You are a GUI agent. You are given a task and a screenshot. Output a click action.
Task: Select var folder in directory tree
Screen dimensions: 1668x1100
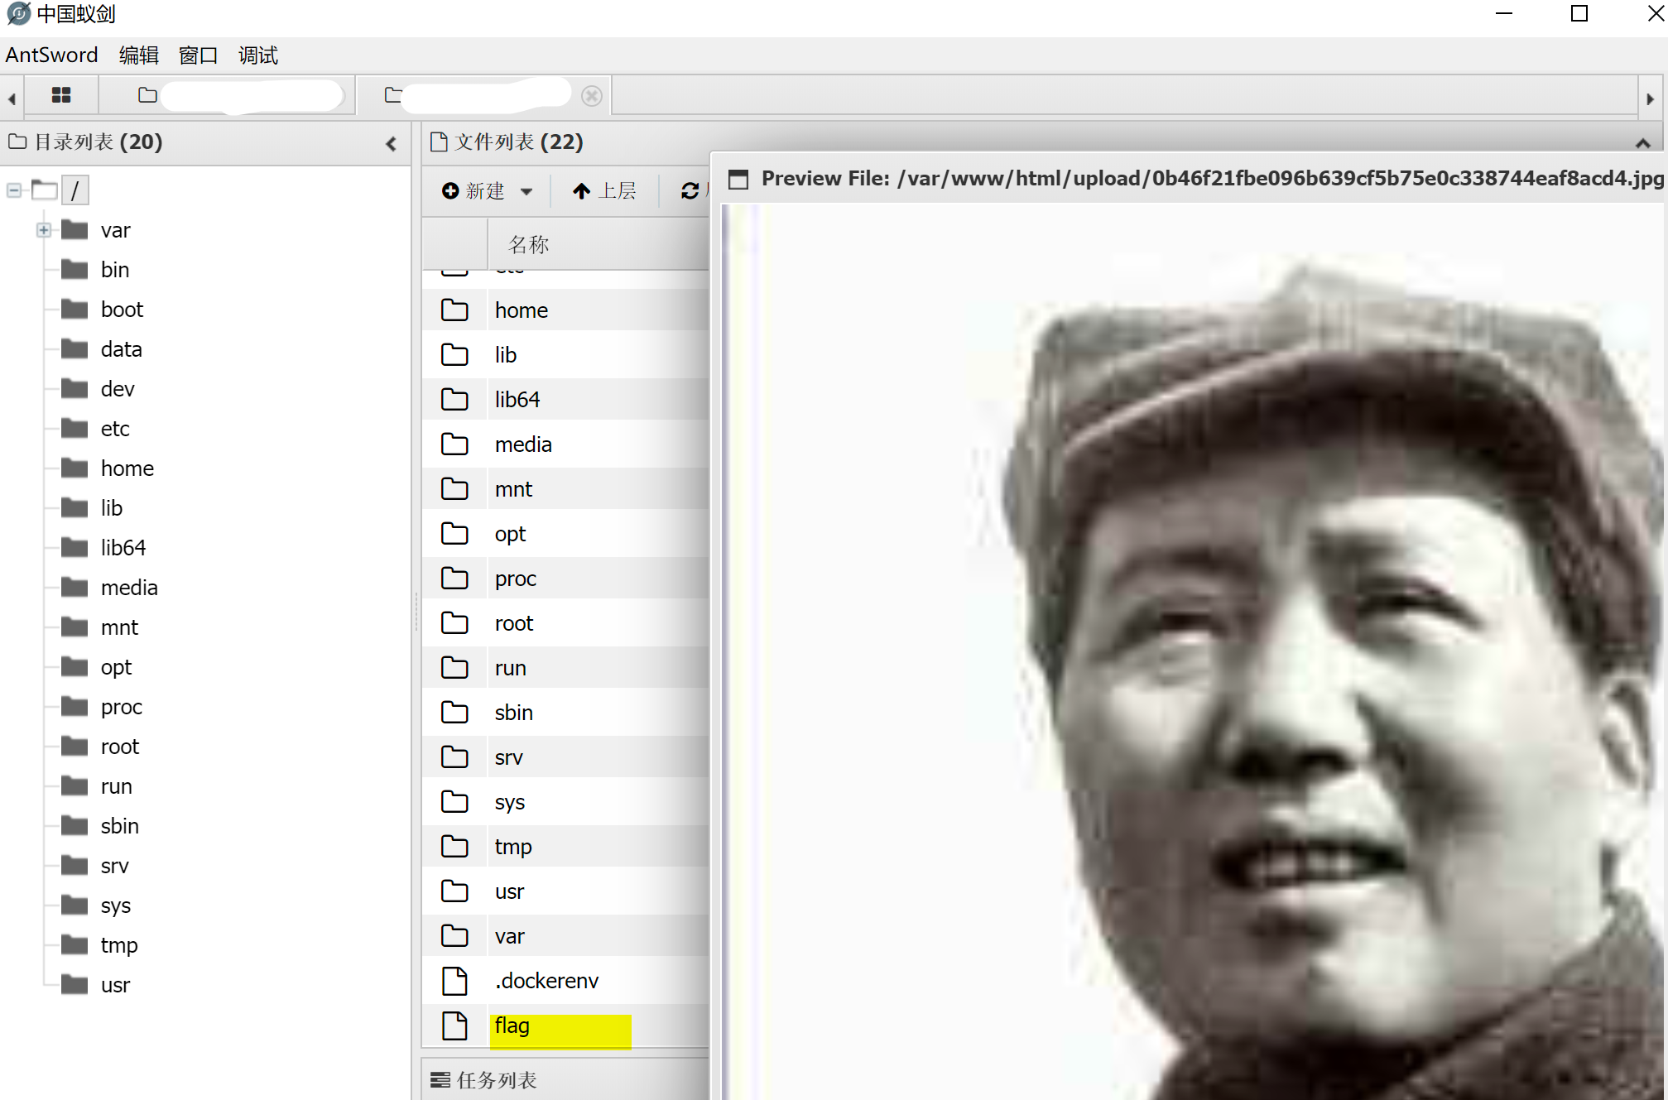pos(115,230)
